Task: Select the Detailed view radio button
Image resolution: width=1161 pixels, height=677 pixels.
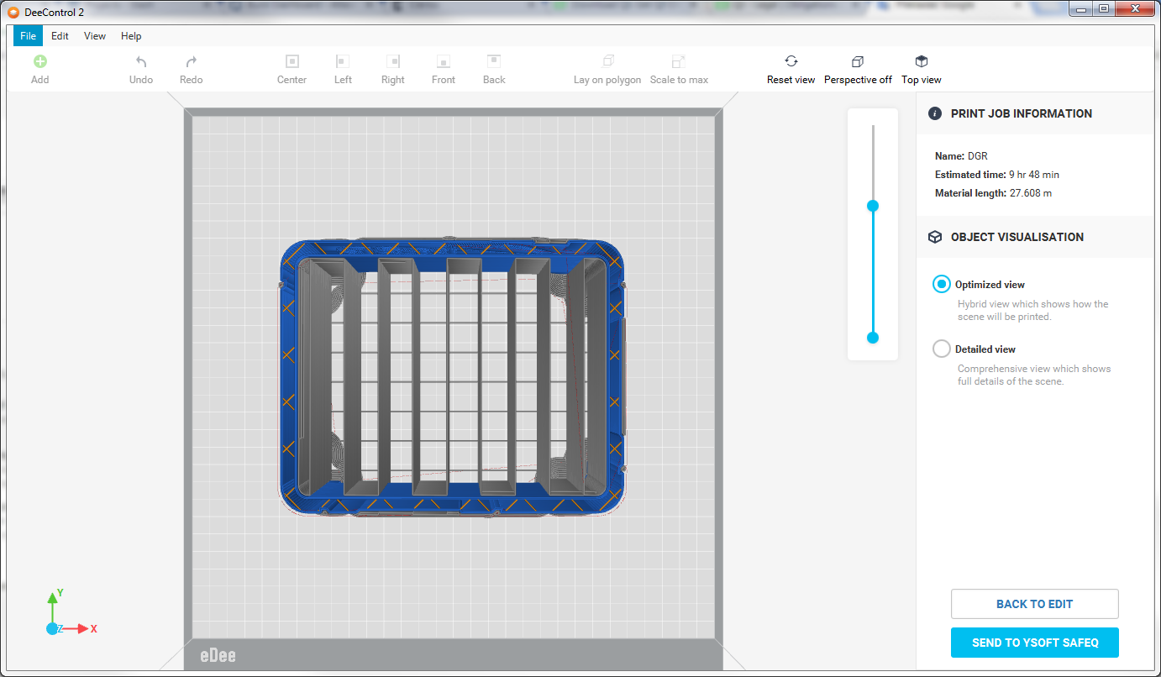Action: coord(942,349)
